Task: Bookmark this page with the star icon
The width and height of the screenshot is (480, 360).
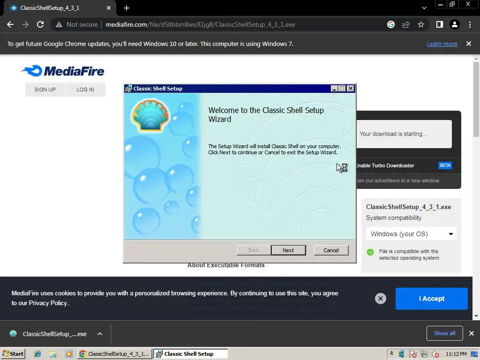Action: (x=421, y=24)
